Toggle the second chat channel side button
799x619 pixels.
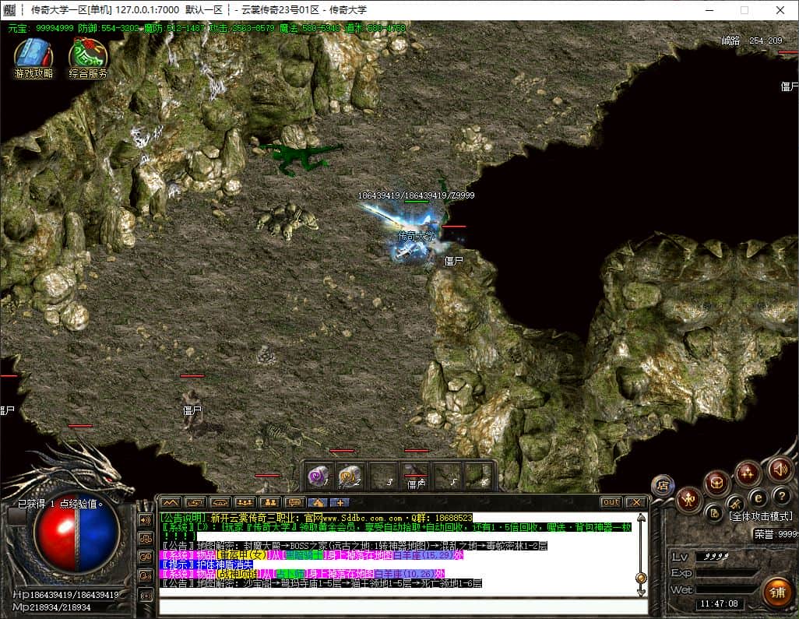point(146,539)
